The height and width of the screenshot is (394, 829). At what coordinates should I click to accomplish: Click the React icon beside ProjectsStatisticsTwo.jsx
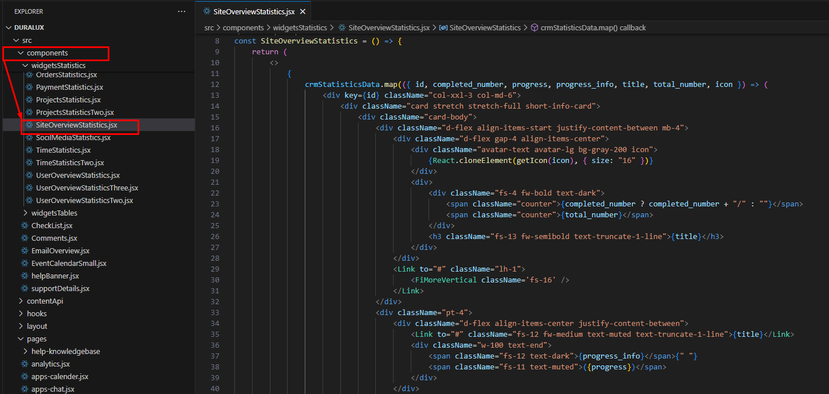pyautogui.click(x=30, y=113)
